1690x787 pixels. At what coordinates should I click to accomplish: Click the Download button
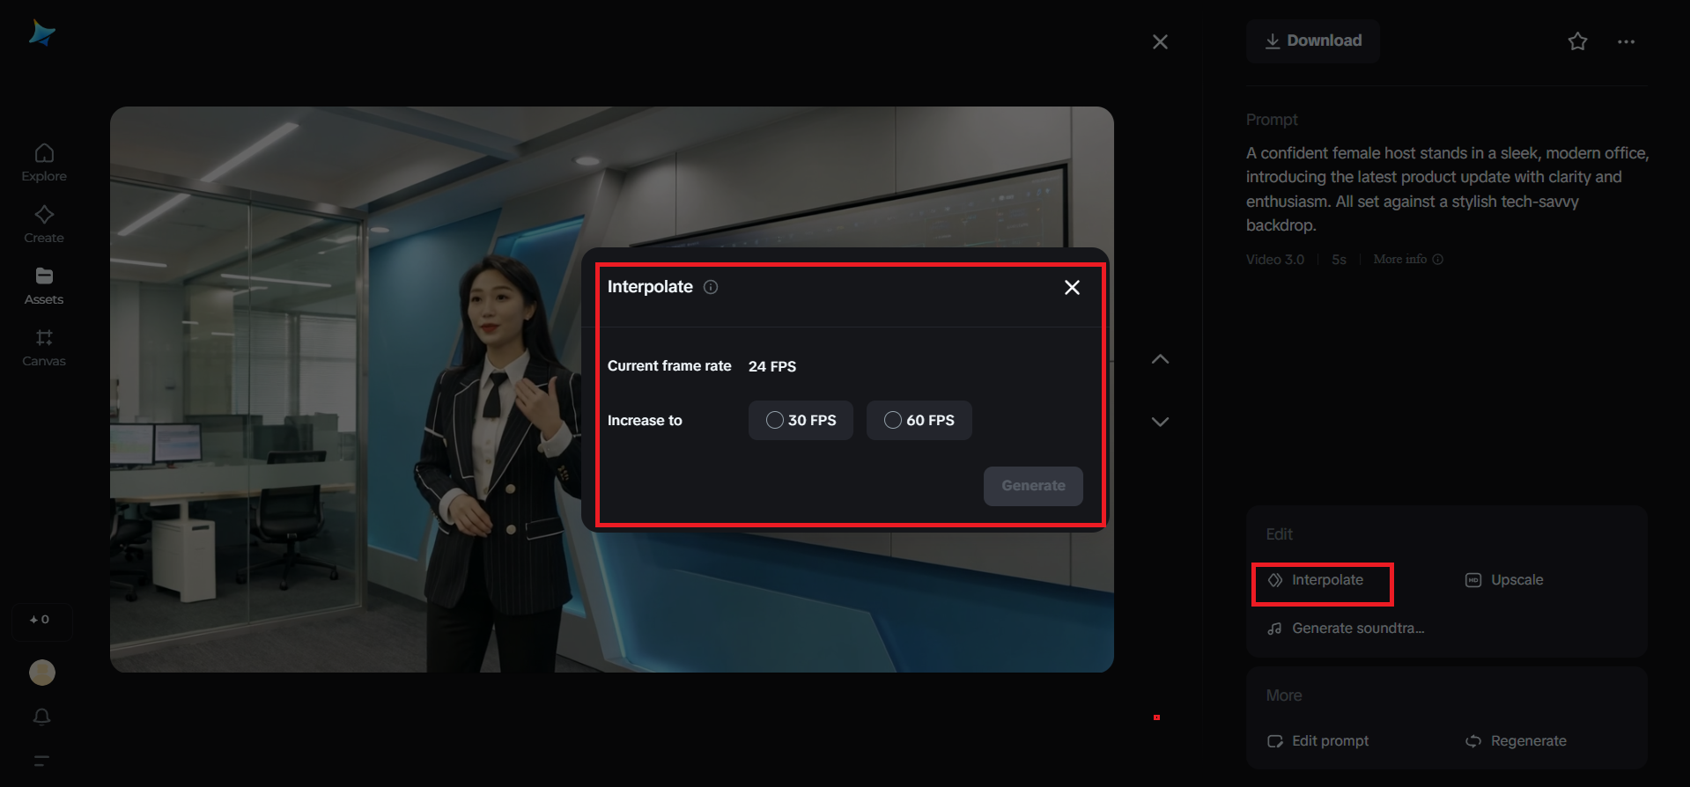pyautogui.click(x=1312, y=41)
